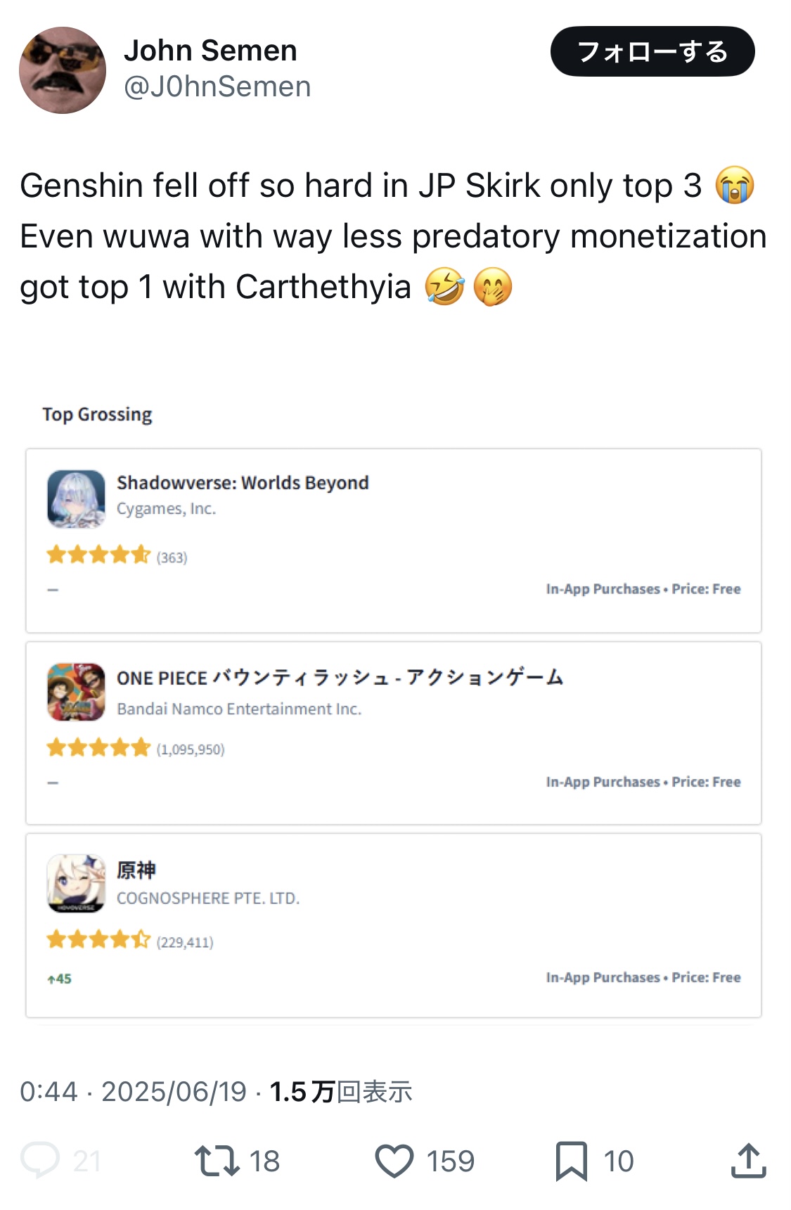Open Shadowverse: Worlds Beyond app icon
791x1210 pixels.
click(76, 499)
